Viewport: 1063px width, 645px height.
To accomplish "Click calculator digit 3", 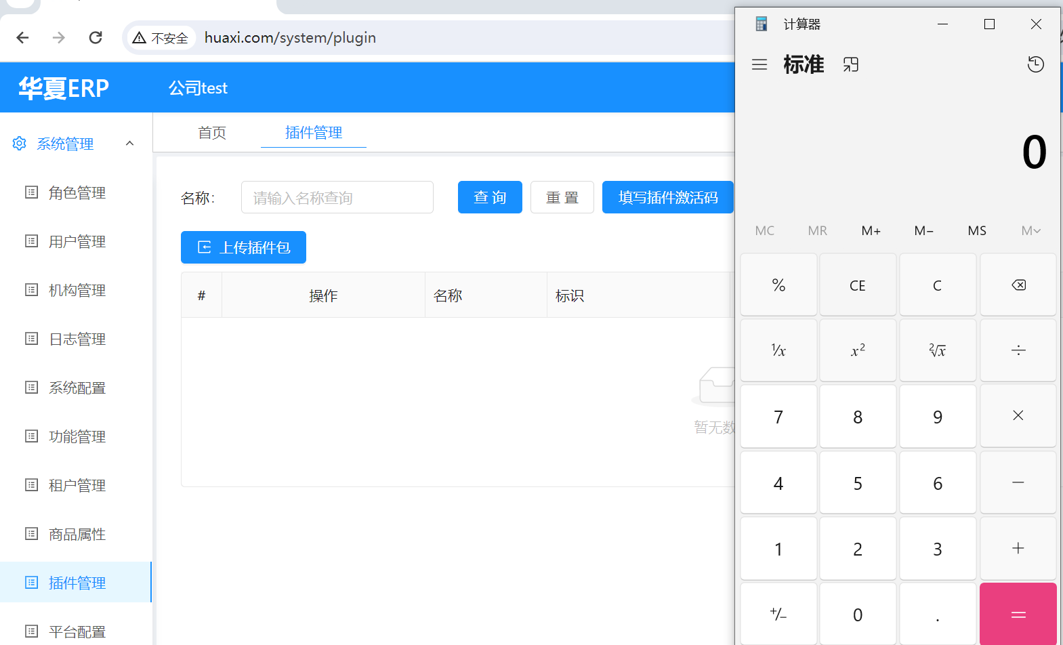I will click(938, 548).
